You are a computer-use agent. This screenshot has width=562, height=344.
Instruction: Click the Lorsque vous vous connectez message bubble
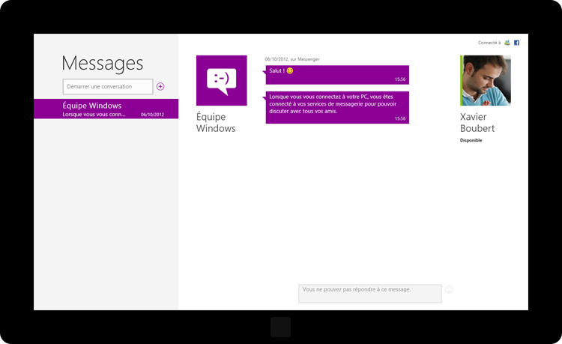[337, 107]
